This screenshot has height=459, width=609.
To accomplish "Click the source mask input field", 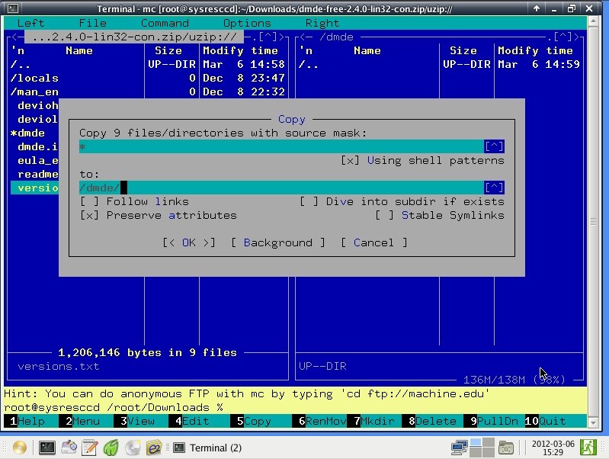I will click(281, 146).
